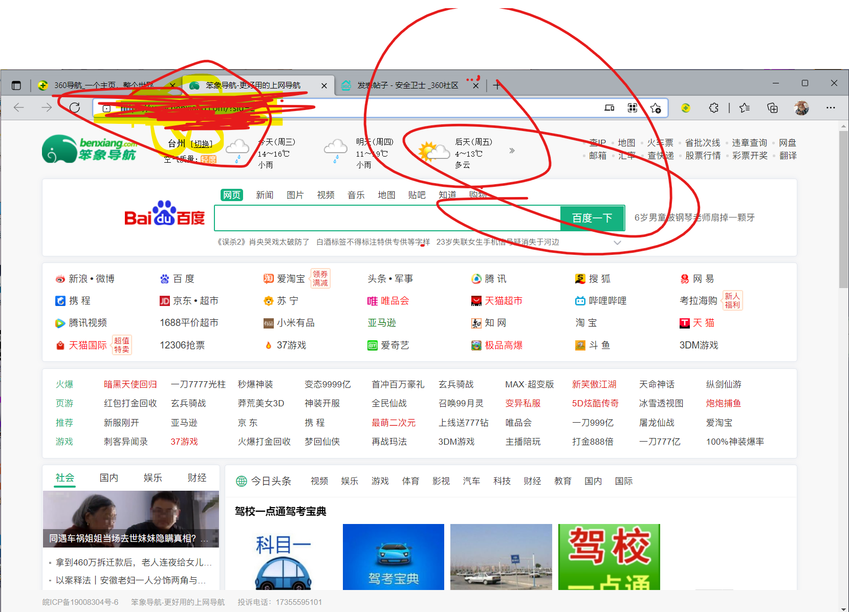
Task: Open the 股票行情 link
Action: (x=703, y=156)
